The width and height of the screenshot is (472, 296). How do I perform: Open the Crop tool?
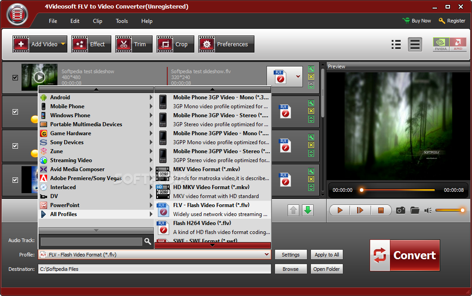click(x=175, y=44)
